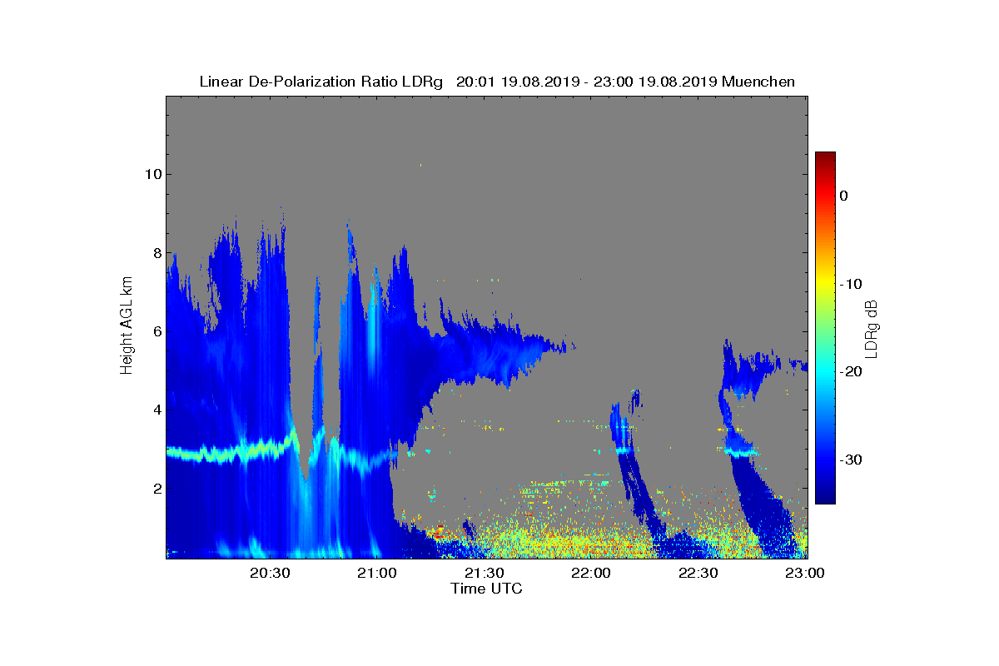Click the colorbar label 'LDRg dB'
The height and width of the screenshot is (666, 999).
pos(871,328)
